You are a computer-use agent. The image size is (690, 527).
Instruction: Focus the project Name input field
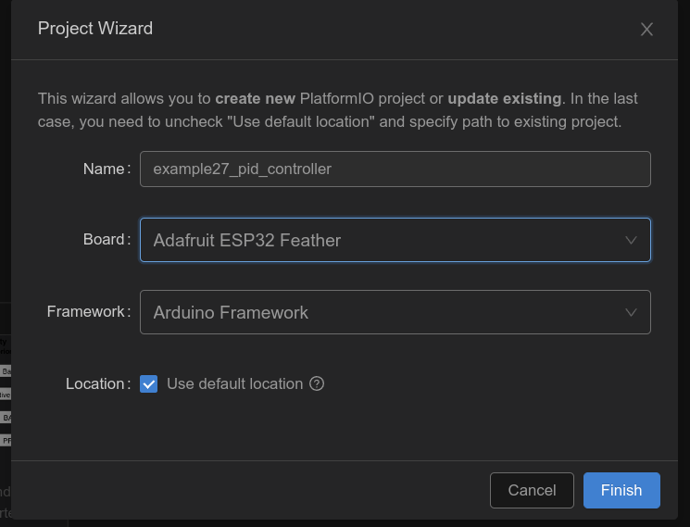click(x=395, y=169)
